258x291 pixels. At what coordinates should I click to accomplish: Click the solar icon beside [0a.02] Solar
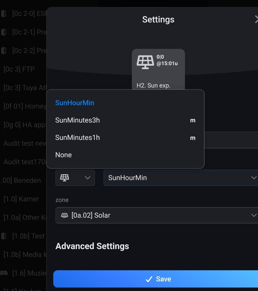64,215
